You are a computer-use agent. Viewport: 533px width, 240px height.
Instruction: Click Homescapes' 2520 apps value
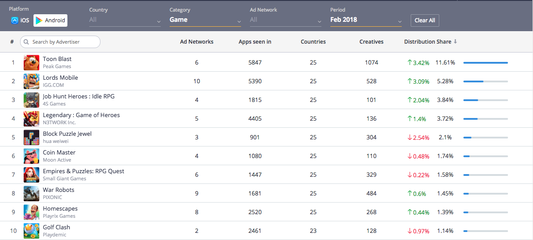pyautogui.click(x=255, y=212)
